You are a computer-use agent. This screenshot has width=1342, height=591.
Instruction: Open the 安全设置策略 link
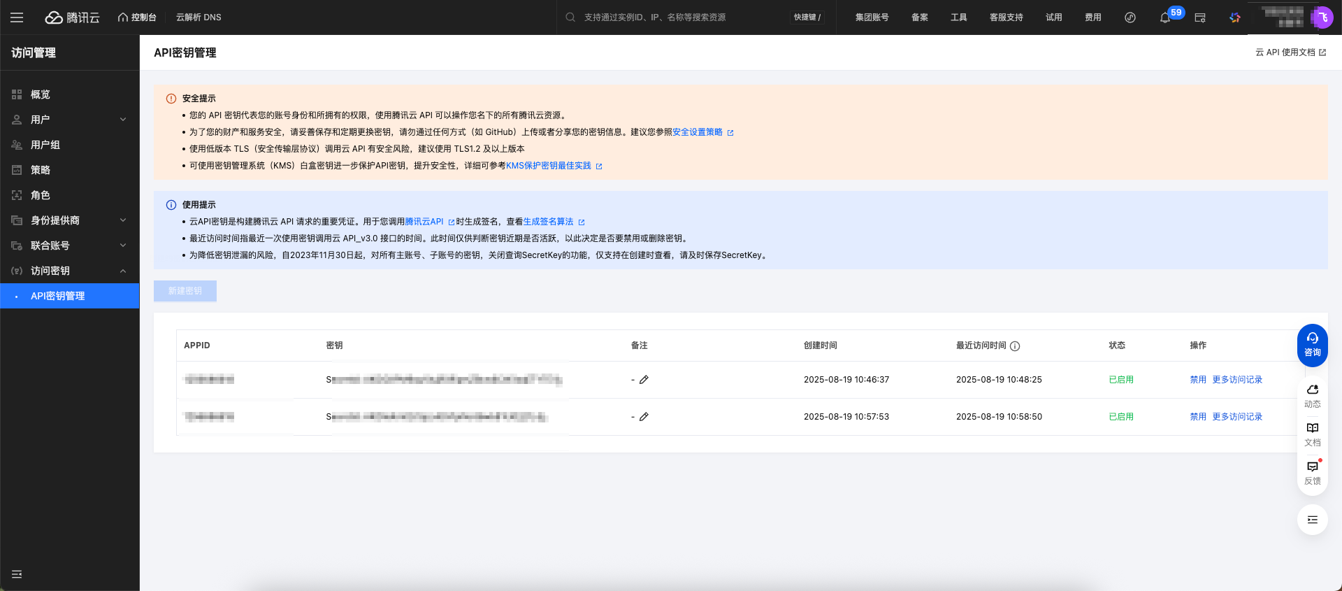[697, 132]
